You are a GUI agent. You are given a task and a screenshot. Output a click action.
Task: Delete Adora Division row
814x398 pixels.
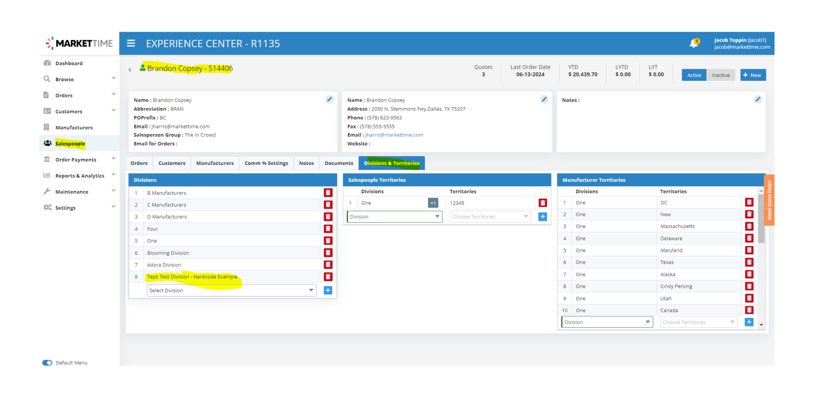(x=328, y=265)
